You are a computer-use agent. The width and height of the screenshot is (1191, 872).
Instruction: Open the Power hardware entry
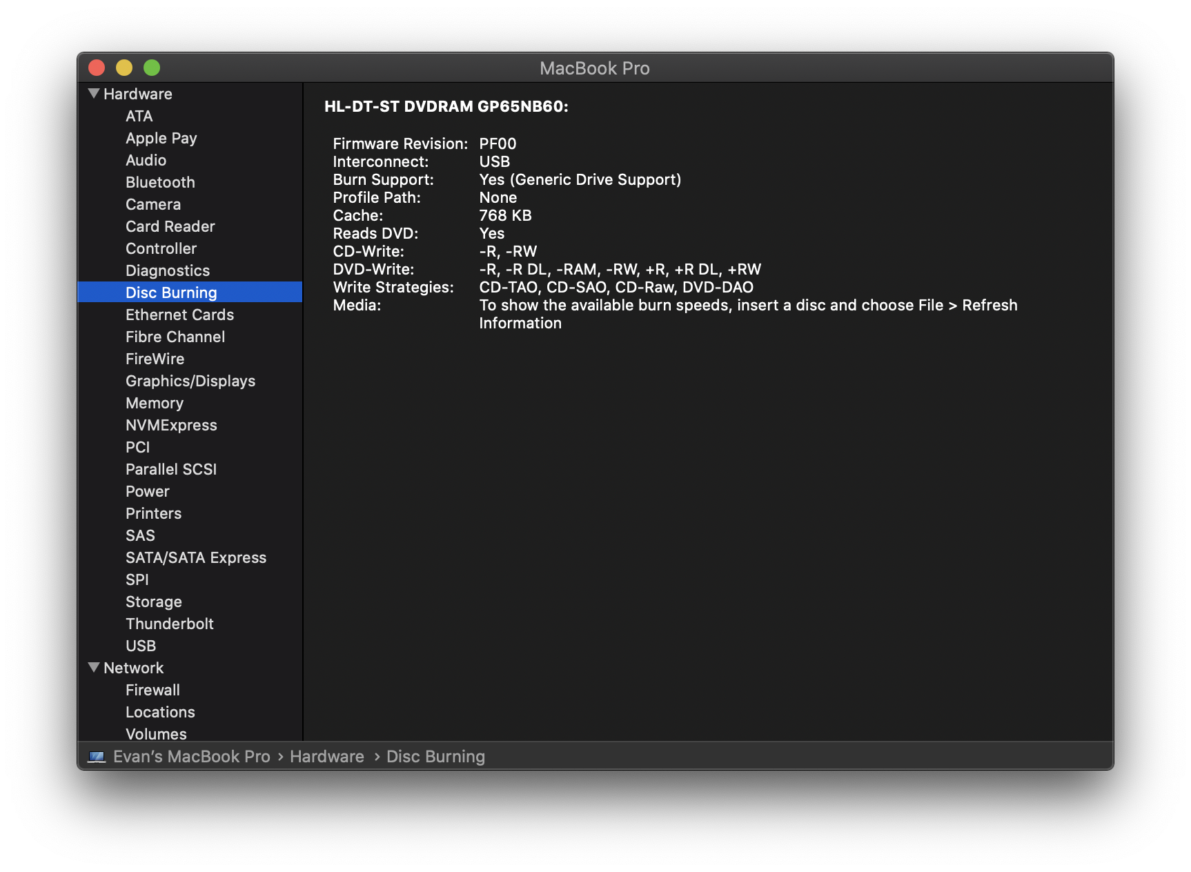147,491
